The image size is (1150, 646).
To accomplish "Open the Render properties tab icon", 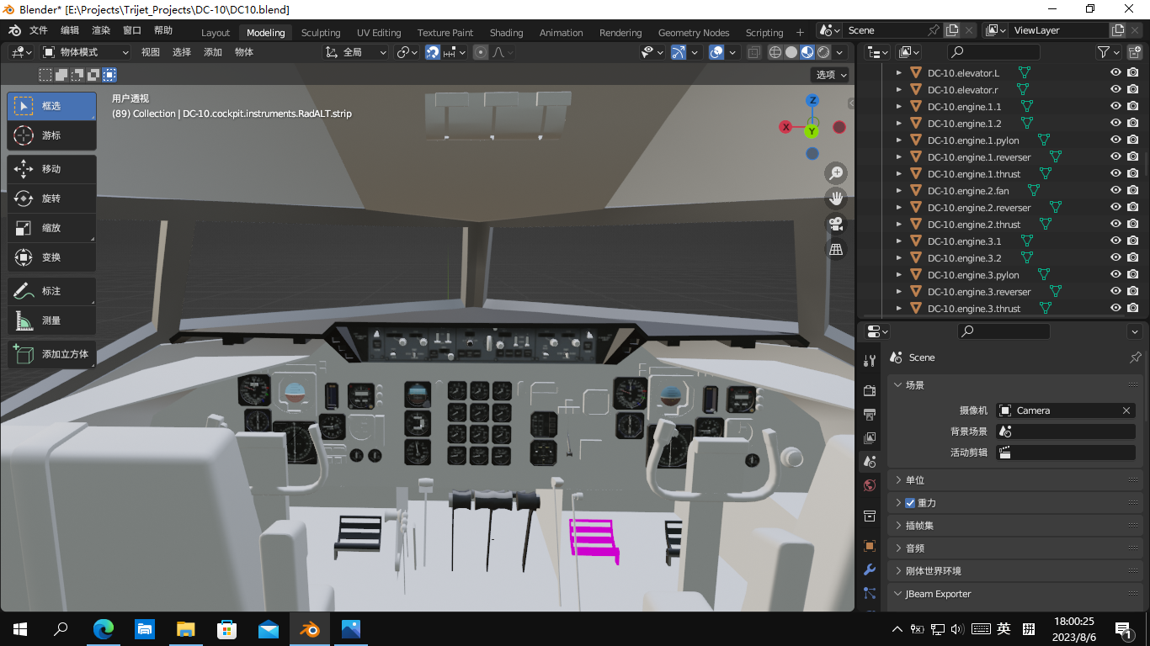I will (870, 390).
